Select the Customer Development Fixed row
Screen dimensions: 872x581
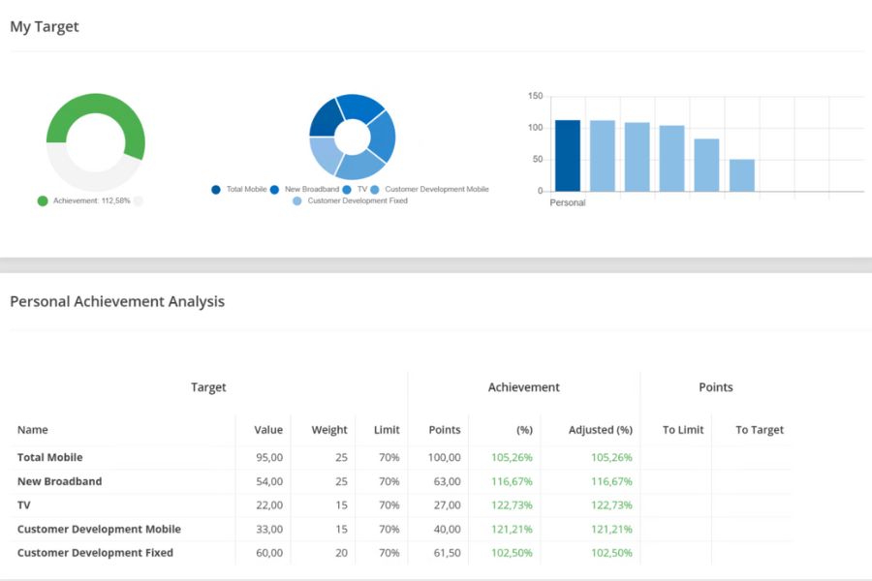click(x=400, y=553)
